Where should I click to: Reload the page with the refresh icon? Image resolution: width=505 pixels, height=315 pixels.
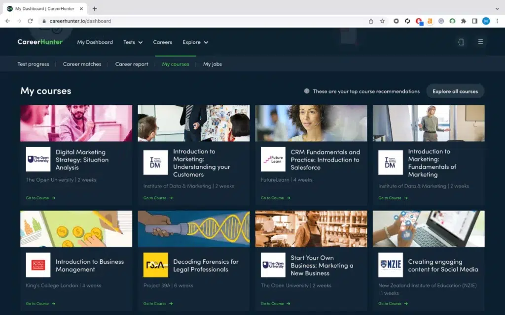[x=30, y=21]
